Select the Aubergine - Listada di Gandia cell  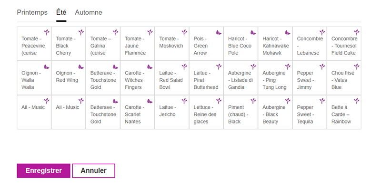pyautogui.click(x=241, y=78)
